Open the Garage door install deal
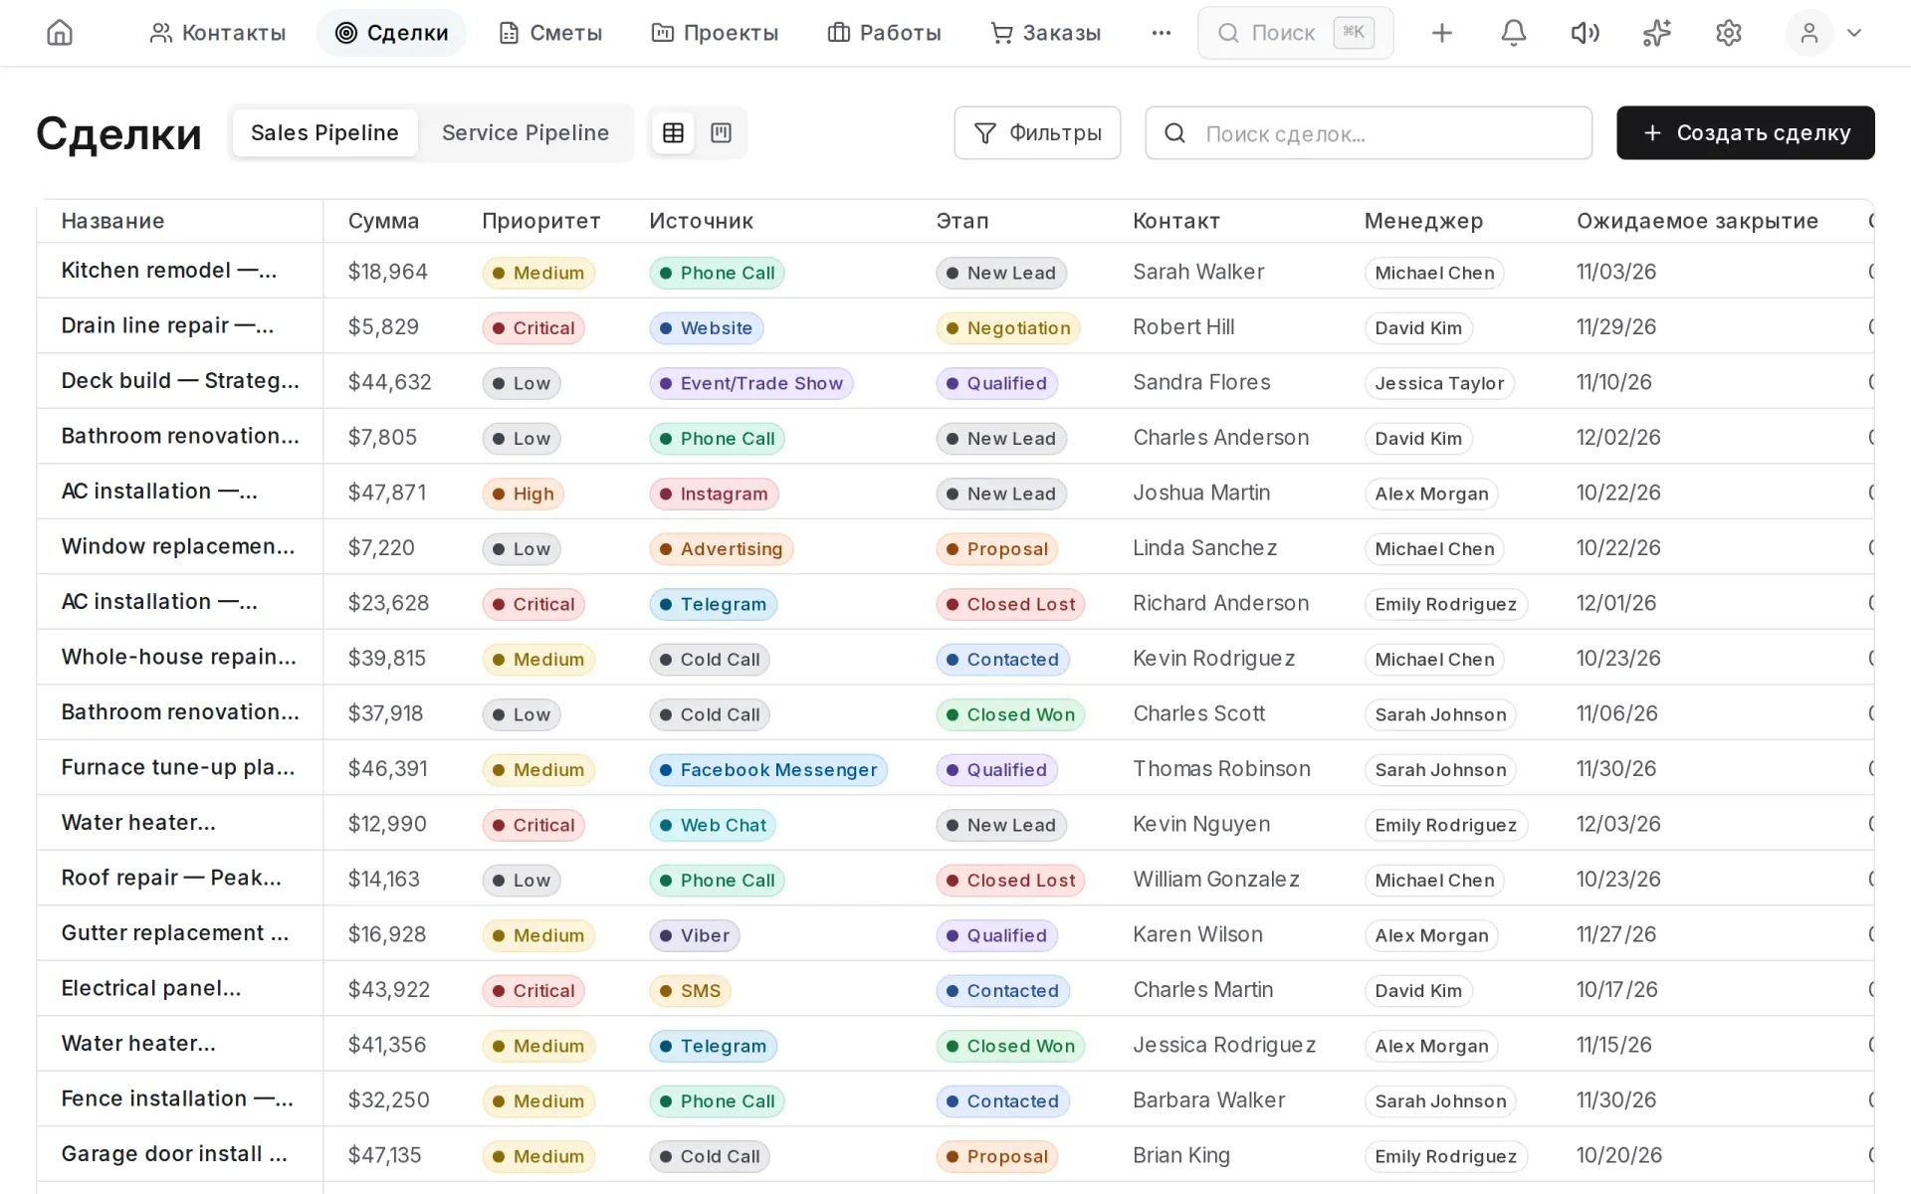 [174, 1154]
